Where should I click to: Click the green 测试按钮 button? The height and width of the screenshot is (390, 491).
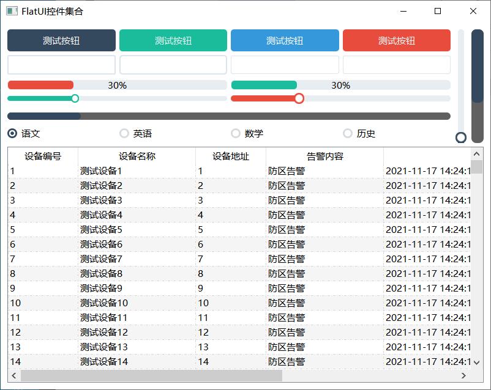(x=173, y=40)
